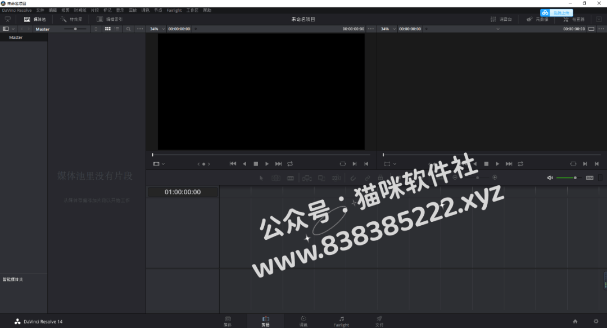The width and height of the screenshot is (607, 328).
Task: Open the media pool options (three dots) menu
Action: point(140,29)
